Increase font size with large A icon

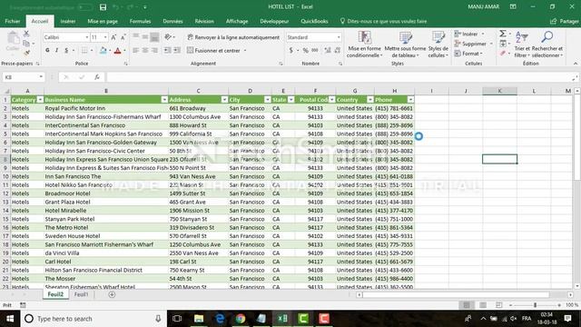coord(113,37)
